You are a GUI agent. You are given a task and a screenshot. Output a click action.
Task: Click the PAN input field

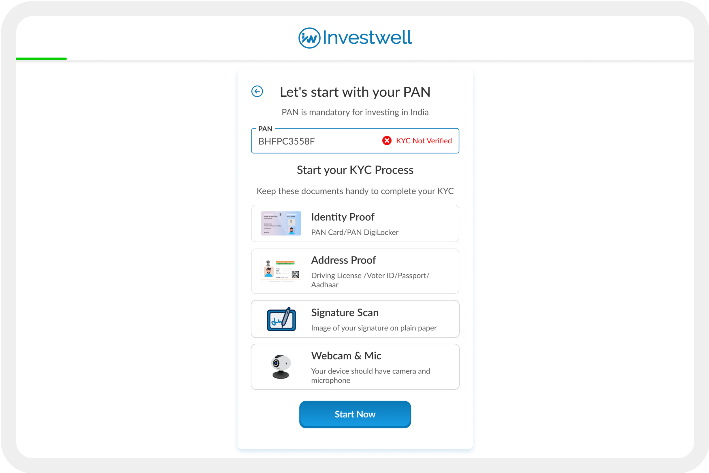[x=314, y=141]
